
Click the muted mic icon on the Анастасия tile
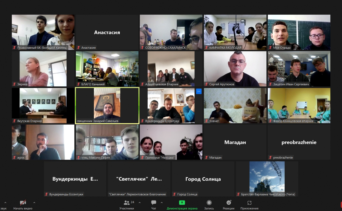tap(79, 48)
